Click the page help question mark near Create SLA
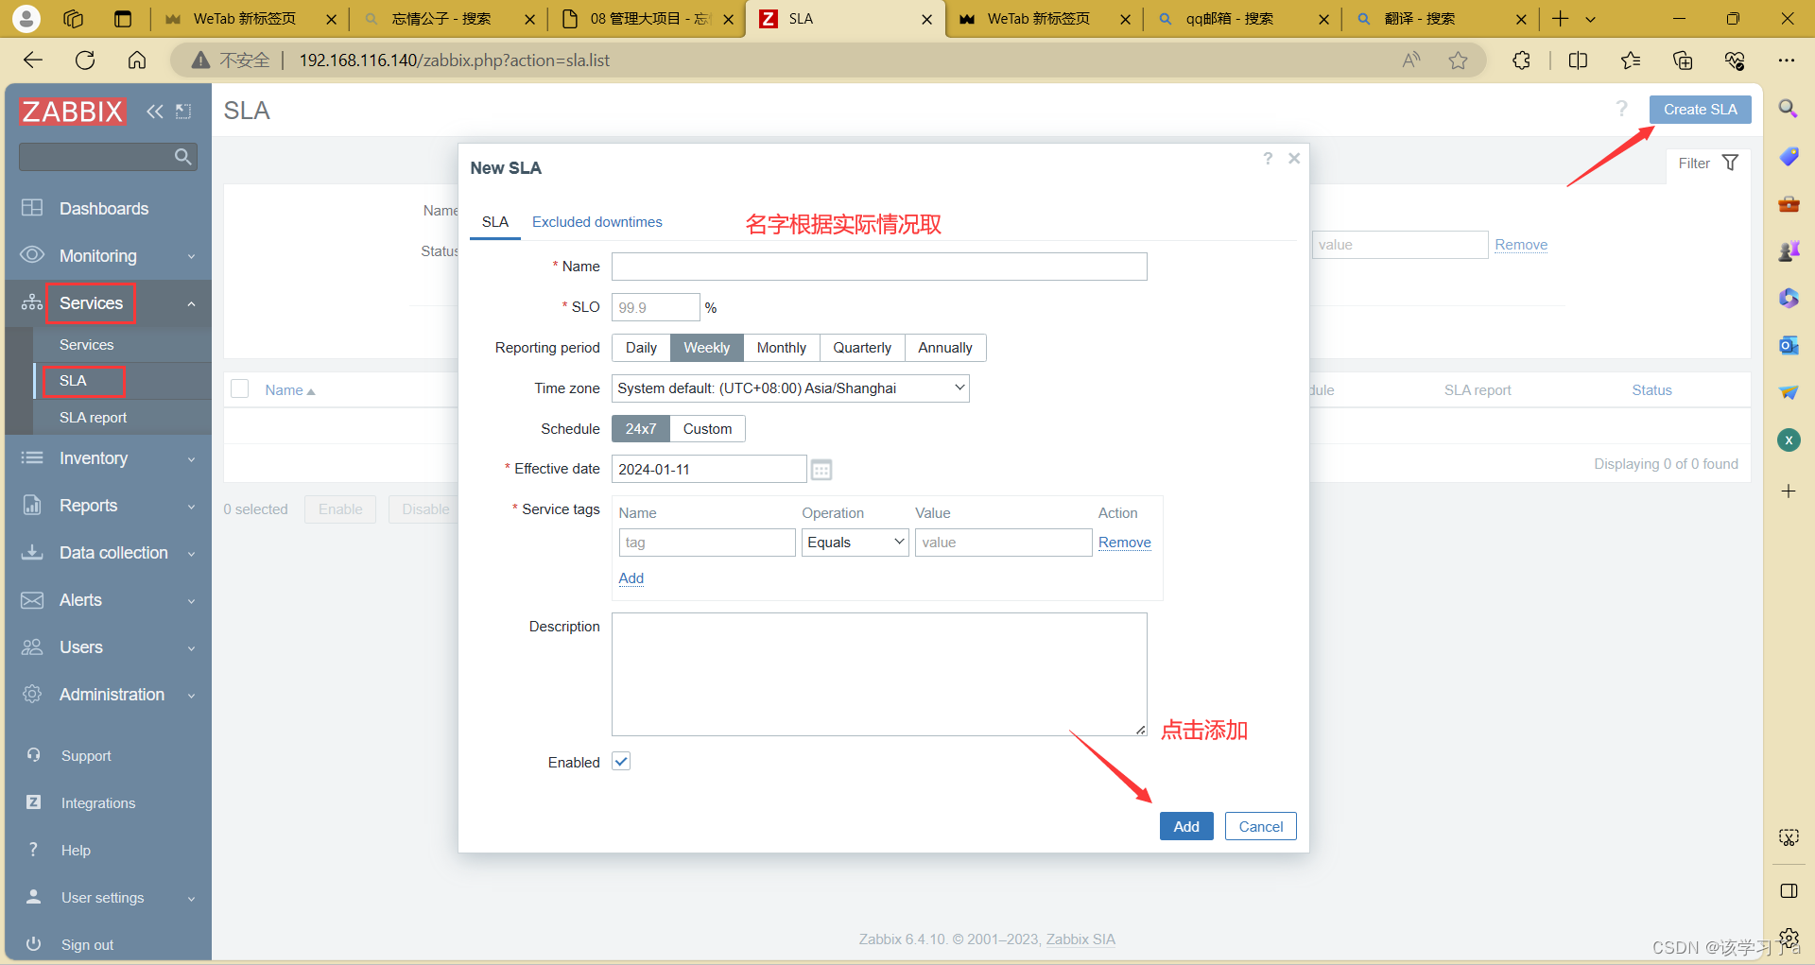 pyautogui.click(x=1622, y=109)
